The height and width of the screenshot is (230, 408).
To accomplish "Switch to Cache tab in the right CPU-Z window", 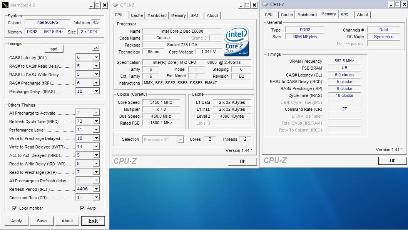I will [287, 15].
